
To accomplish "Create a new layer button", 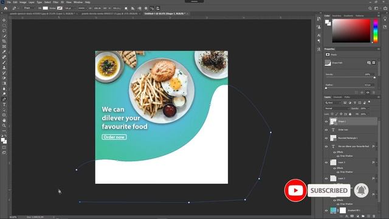I will [x=368, y=217].
